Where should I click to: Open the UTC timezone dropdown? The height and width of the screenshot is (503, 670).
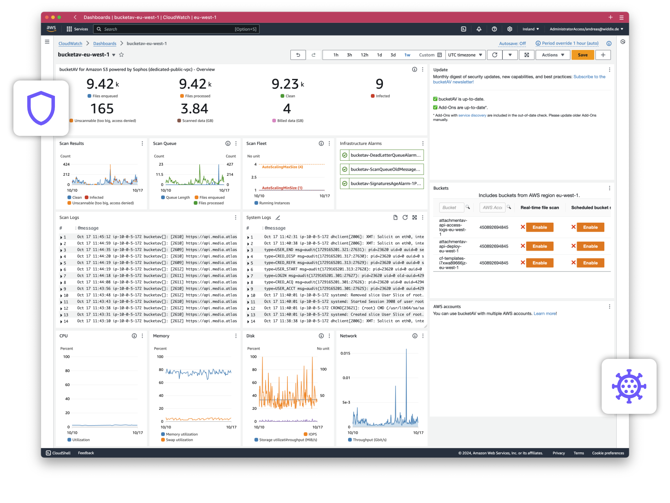tap(465, 55)
